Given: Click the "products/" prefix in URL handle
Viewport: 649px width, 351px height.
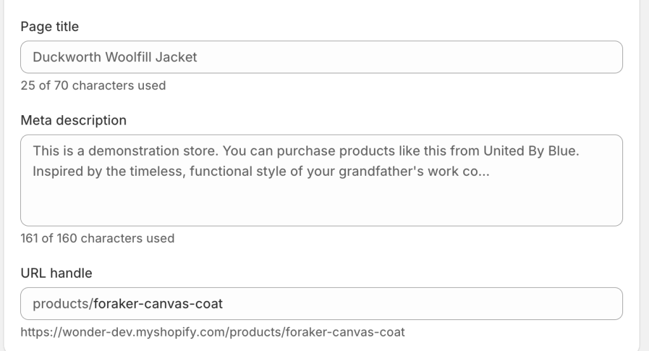Looking at the screenshot, I should [x=62, y=304].
